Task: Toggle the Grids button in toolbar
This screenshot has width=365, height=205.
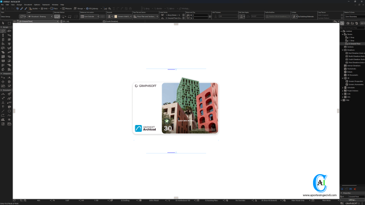Action: [44, 8]
